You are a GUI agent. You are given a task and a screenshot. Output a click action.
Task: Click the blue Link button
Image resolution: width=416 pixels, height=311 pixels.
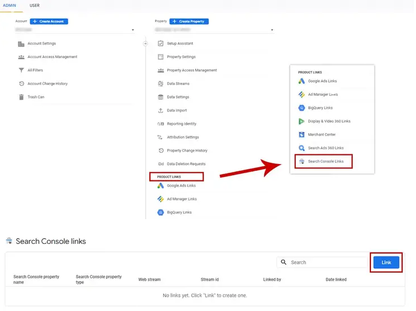pyautogui.click(x=386, y=263)
